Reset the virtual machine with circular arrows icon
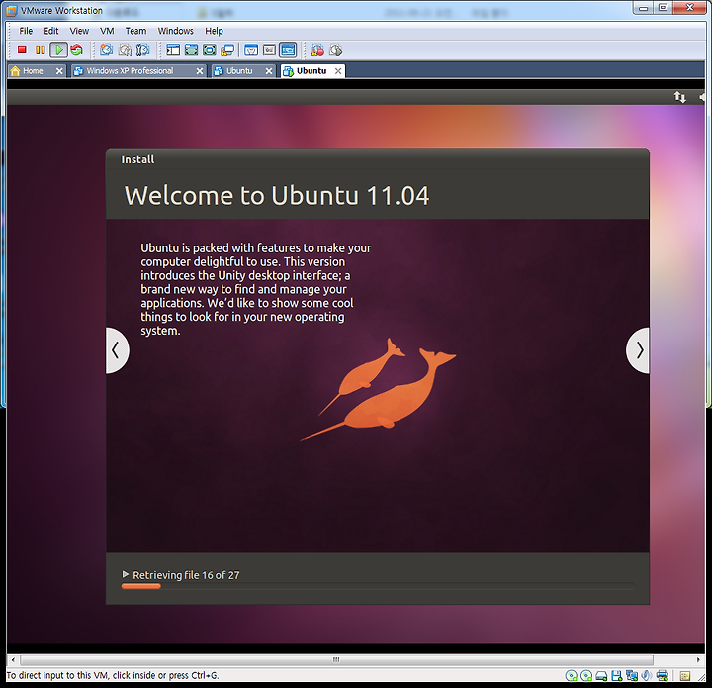 (x=77, y=49)
